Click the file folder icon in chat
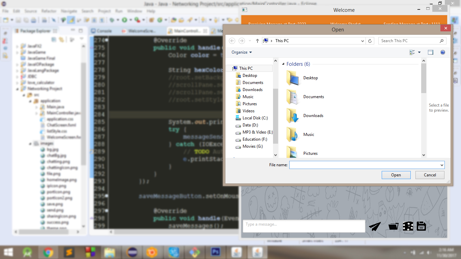 [x=393, y=226]
